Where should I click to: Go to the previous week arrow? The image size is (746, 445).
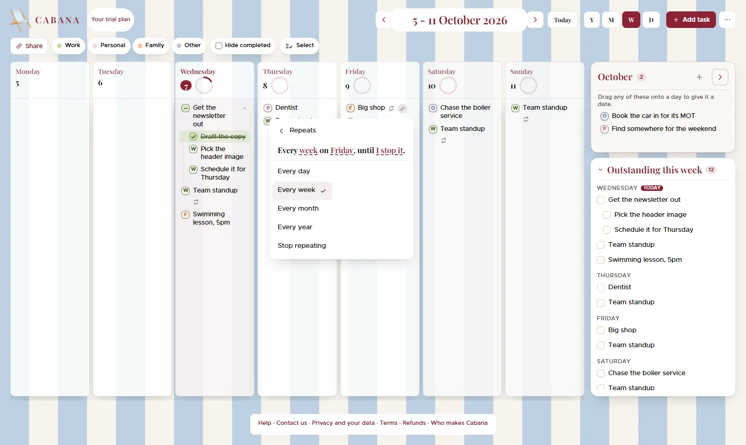tap(384, 20)
